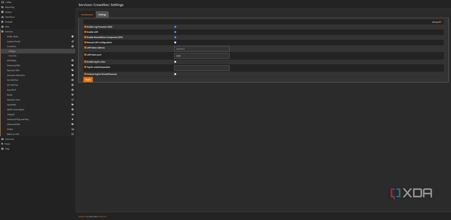Open CrowdSec Settings submenu item

pos(38,51)
